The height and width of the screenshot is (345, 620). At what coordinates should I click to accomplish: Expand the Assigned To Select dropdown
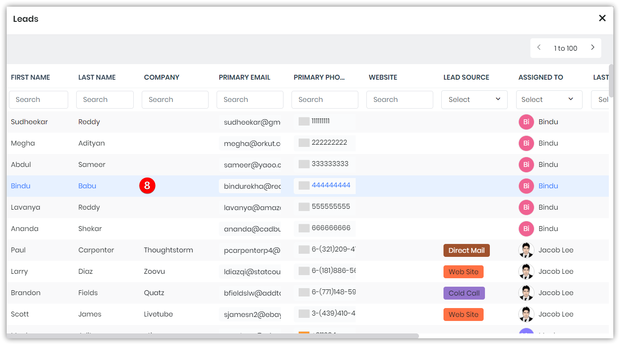549,99
